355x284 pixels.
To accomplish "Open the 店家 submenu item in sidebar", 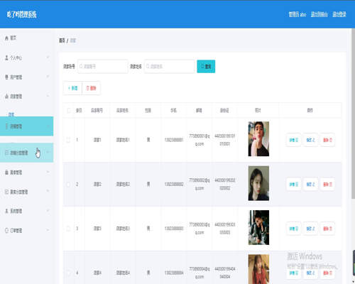I will pyautogui.click(x=11, y=114).
